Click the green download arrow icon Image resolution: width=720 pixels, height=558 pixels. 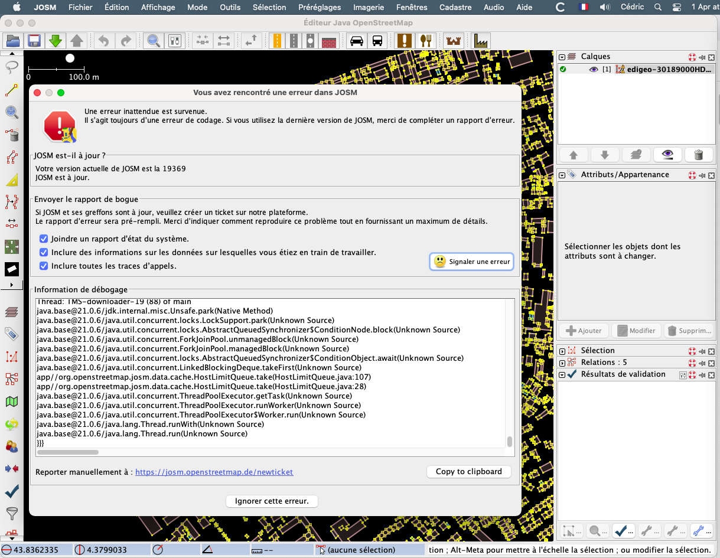[56, 41]
